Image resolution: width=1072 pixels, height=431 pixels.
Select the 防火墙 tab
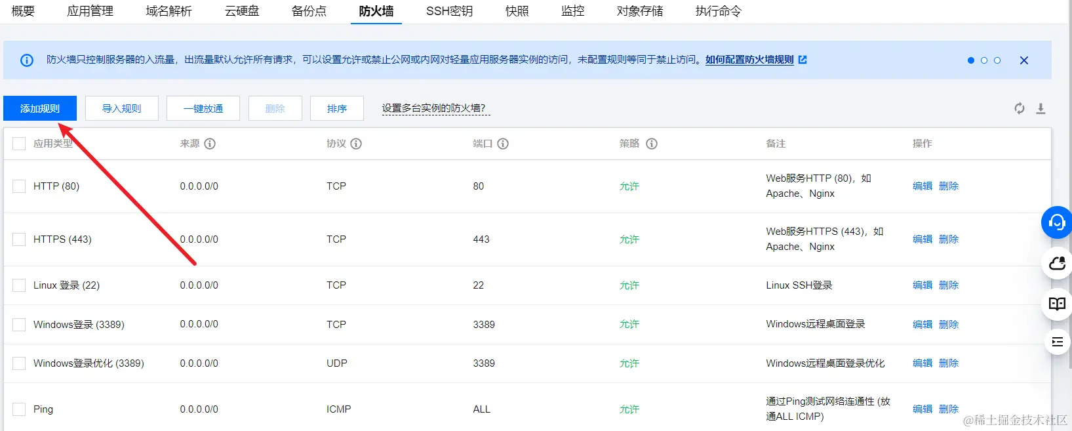point(376,11)
